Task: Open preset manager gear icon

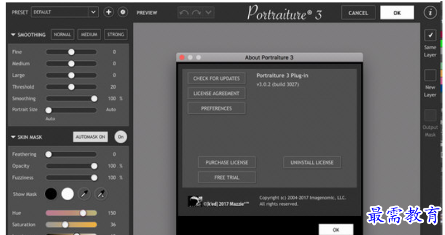Action: (x=123, y=12)
